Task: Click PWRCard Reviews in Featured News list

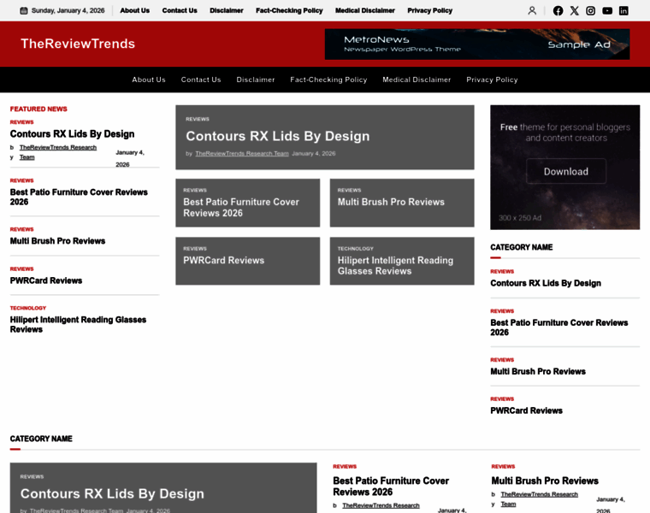Action: click(x=46, y=280)
